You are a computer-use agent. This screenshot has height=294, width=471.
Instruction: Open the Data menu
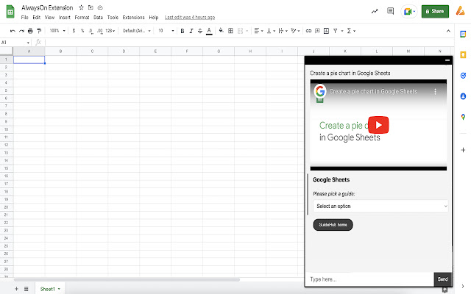(x=98, y=18)
